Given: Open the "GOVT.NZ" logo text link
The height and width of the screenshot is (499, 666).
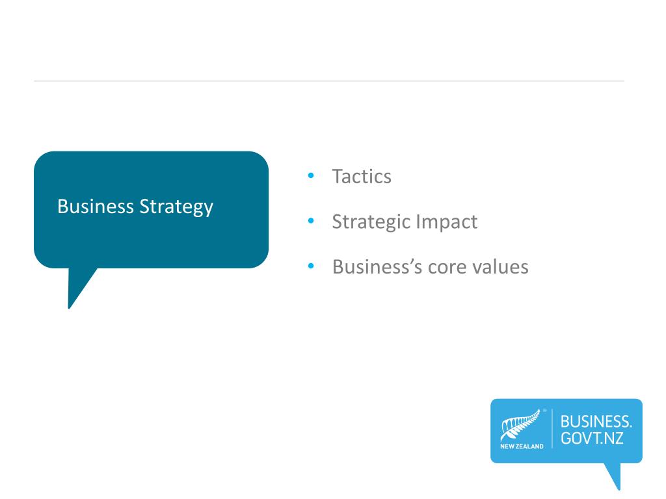Looking at the screenshot, I should click(x=593, y=439).
